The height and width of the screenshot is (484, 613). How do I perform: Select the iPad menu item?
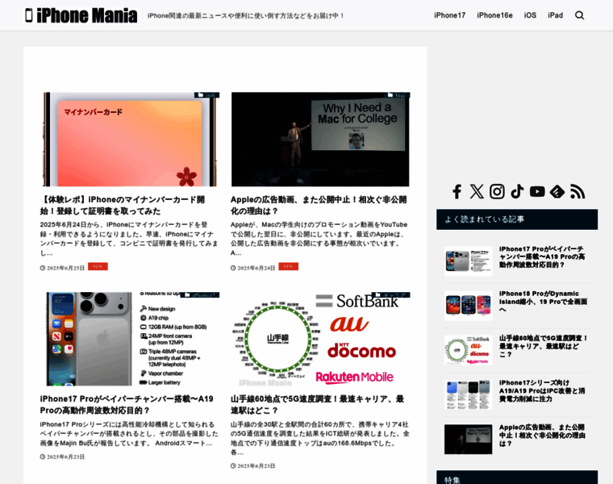555,15
